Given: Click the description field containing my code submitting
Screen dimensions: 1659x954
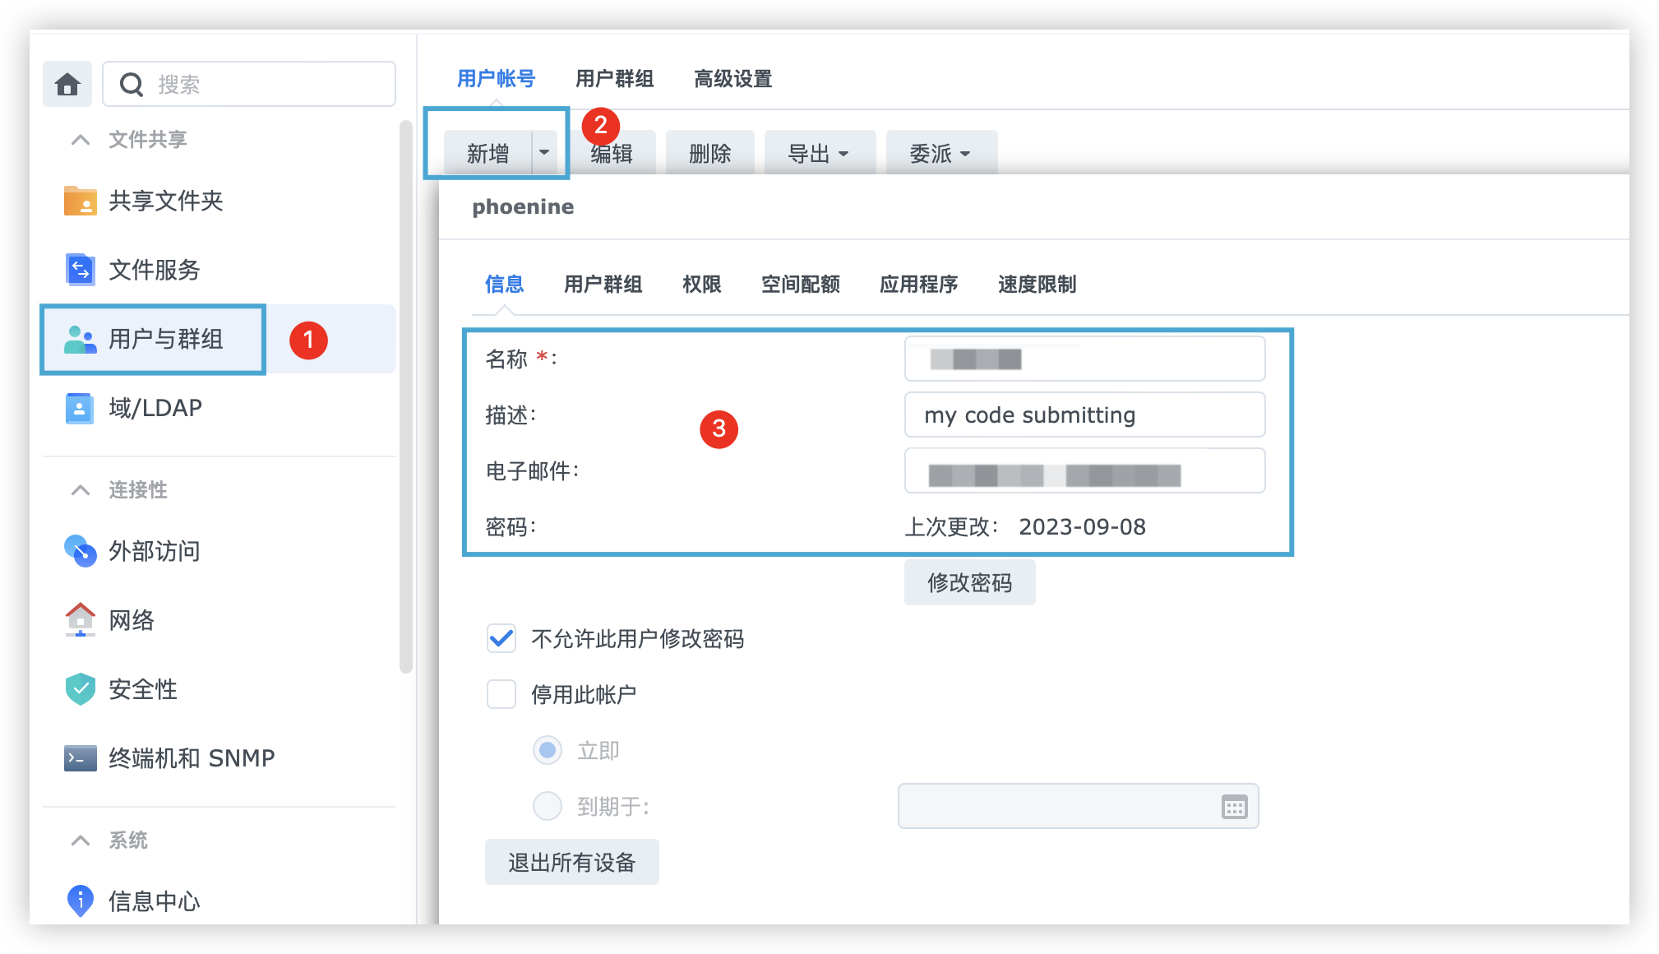Looking at the screenshot, I should pyautogui.click(x=1084, y=414).
